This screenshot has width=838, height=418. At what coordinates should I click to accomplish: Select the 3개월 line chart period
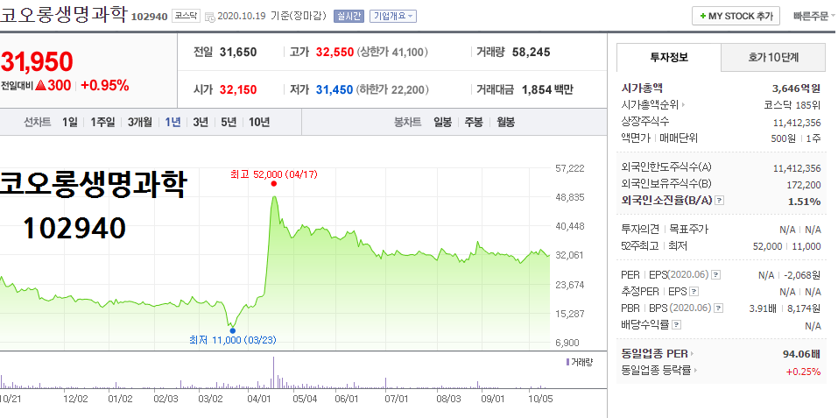click(139, 122)
